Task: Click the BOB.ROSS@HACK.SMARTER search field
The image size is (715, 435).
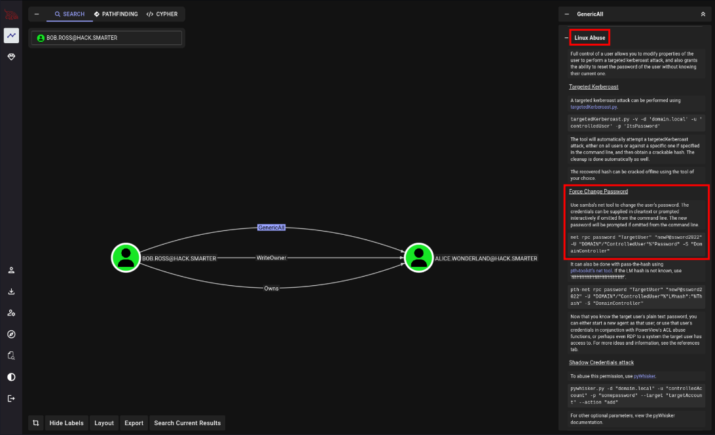Action: [108, 38]
